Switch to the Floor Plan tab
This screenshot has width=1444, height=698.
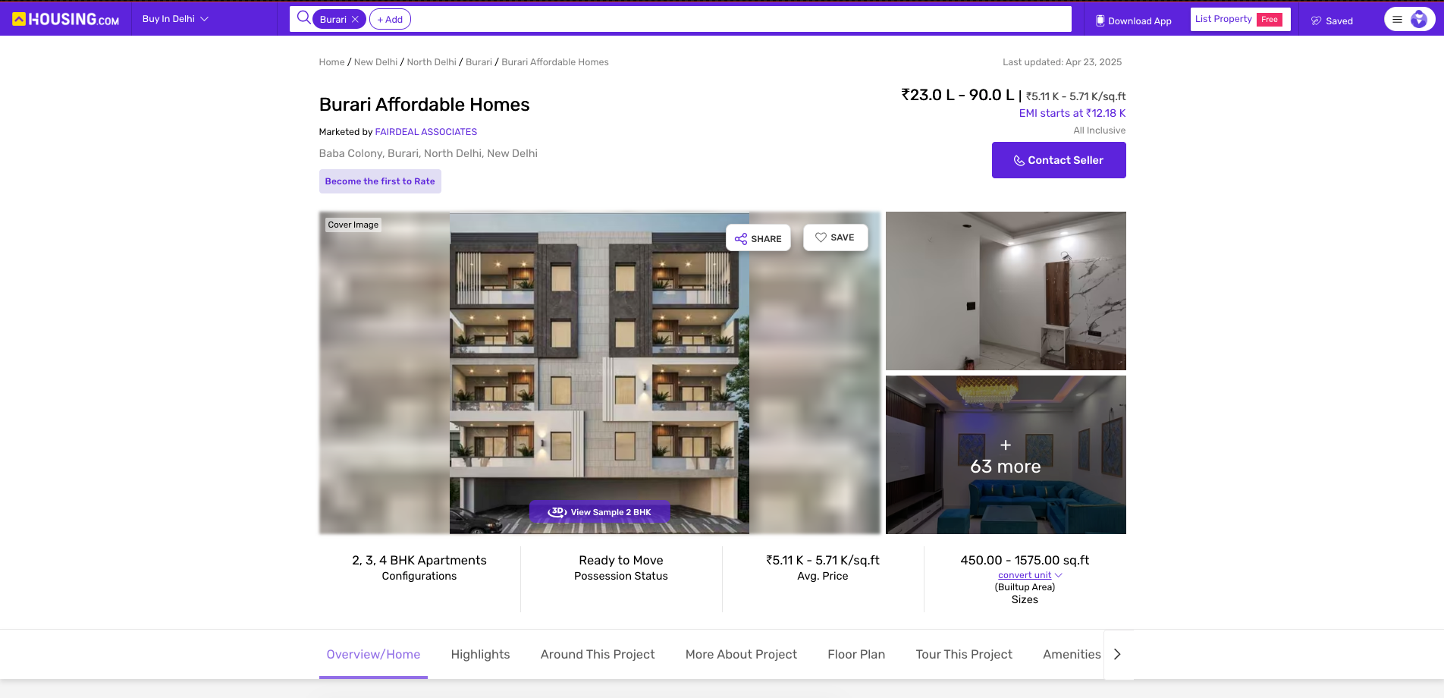(x=855, y=654)
